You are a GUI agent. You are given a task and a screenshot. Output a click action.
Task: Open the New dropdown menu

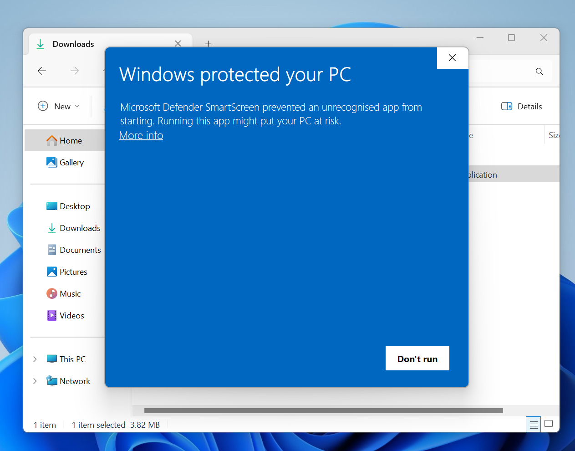(59, 106)
